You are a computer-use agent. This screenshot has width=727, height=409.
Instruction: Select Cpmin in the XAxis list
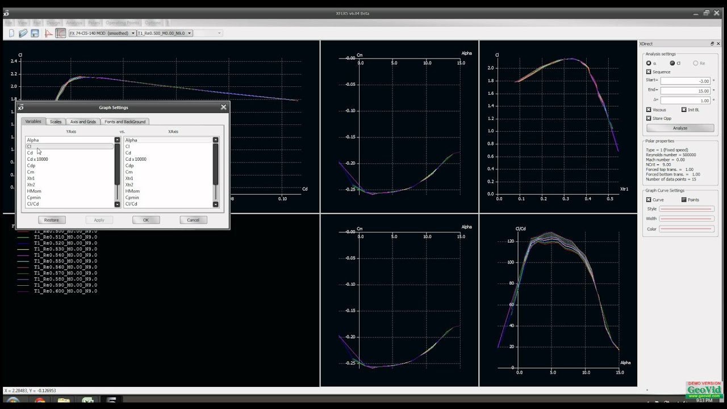pyautogui.click(x=168, y=198)
